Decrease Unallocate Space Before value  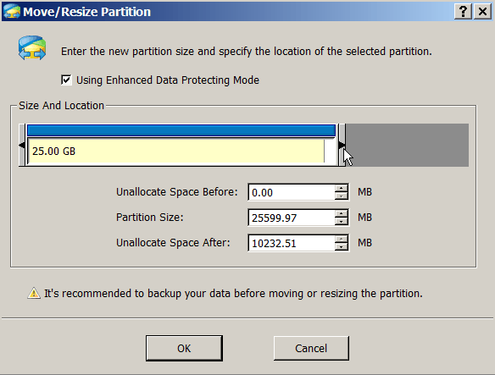pyautogui.click(x=342, y=196)
